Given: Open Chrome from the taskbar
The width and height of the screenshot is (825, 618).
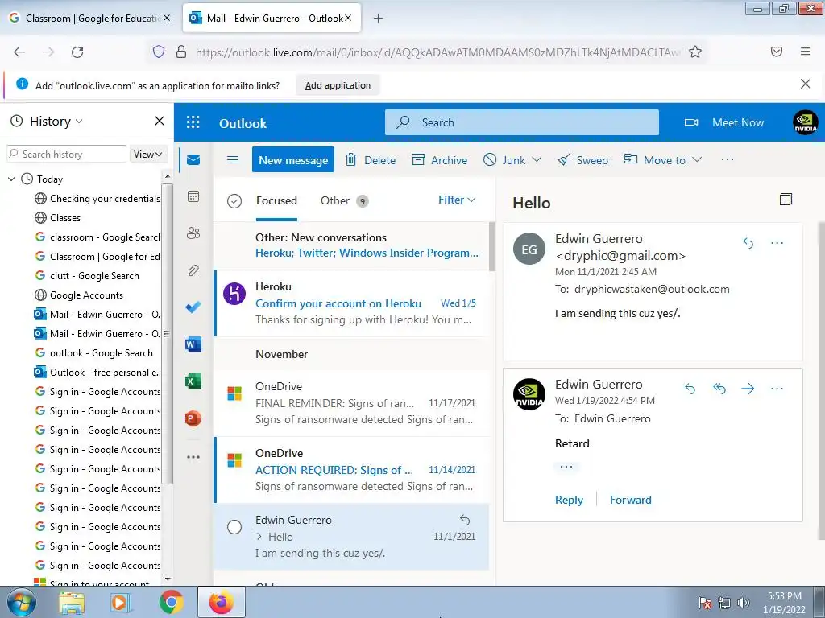Looking at the screenshot, I should [x=171, y=602].
